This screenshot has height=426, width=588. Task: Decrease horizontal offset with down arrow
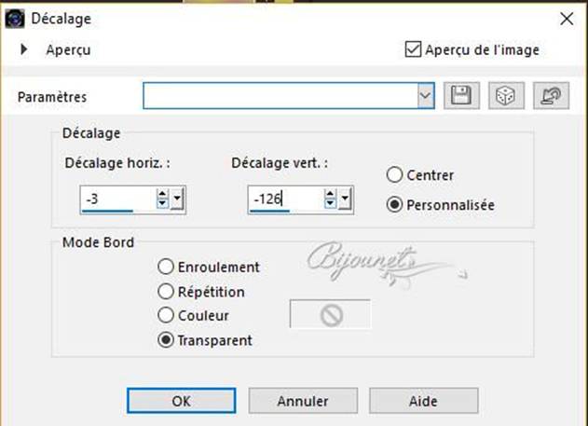pos(162,203)
